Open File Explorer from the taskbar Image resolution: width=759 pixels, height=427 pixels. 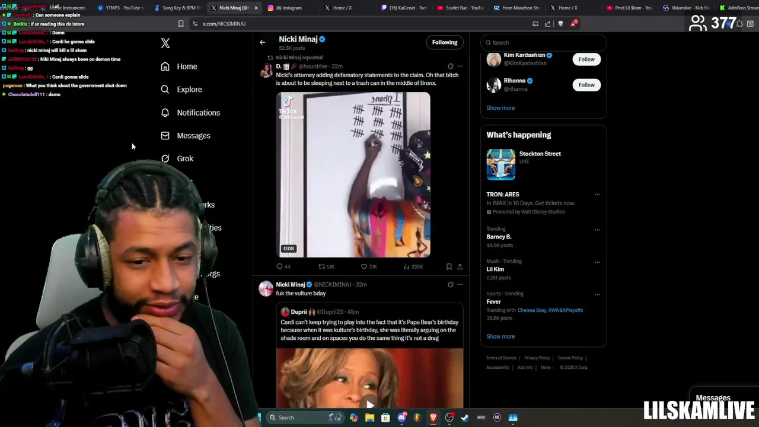click(x=369, y=418)
